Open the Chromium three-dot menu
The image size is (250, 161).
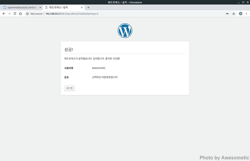246,14
